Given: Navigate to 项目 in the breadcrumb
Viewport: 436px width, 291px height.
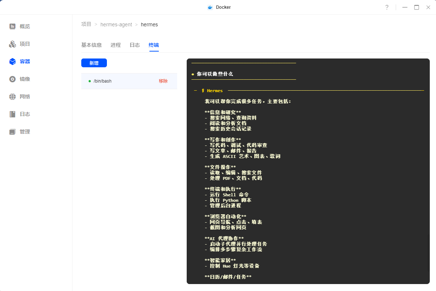Looking at the screenshot, I should pyautogui.click(x=86, y=24).
